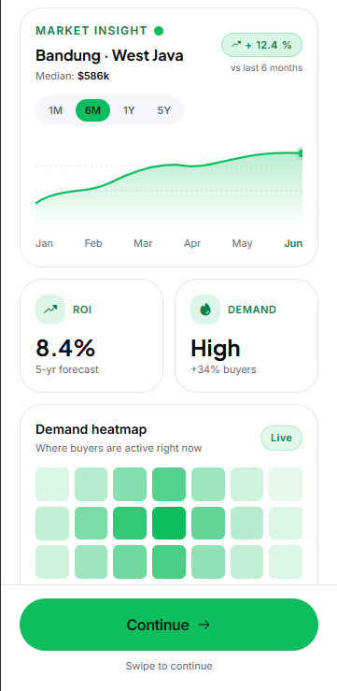Click the darkest heatmap cell in the middle row
Viewport: 337px width, 691px height.
(x=169, y=523)
